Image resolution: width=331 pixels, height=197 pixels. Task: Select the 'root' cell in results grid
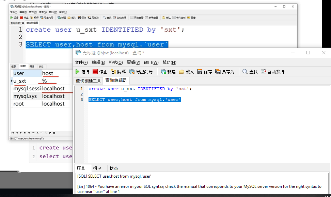coord(27,104)
